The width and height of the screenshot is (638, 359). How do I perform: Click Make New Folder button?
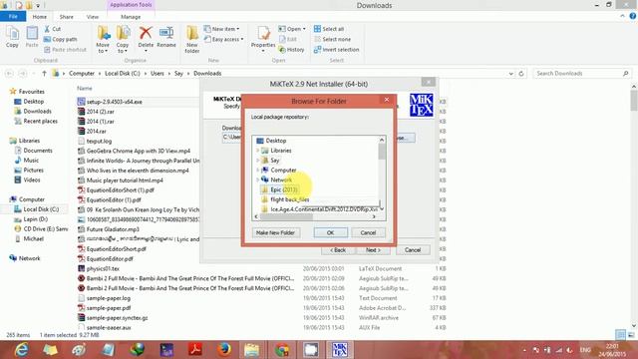[x=275, y=232]
